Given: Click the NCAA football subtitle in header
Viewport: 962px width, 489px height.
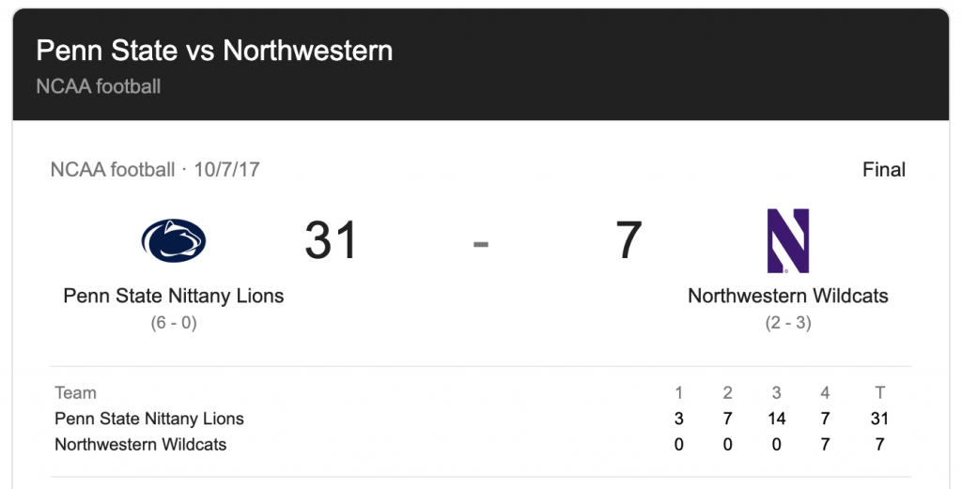Looking at the screenshot, I should (x=98, y=86).
